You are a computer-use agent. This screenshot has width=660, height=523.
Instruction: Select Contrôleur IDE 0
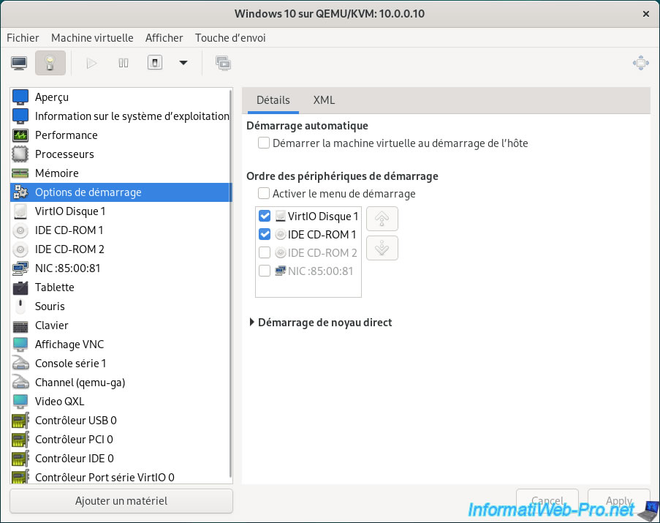click(x=121, y=458)
